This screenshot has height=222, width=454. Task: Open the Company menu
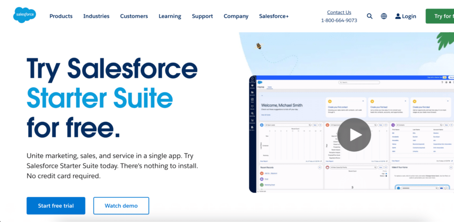pos(236,16)
